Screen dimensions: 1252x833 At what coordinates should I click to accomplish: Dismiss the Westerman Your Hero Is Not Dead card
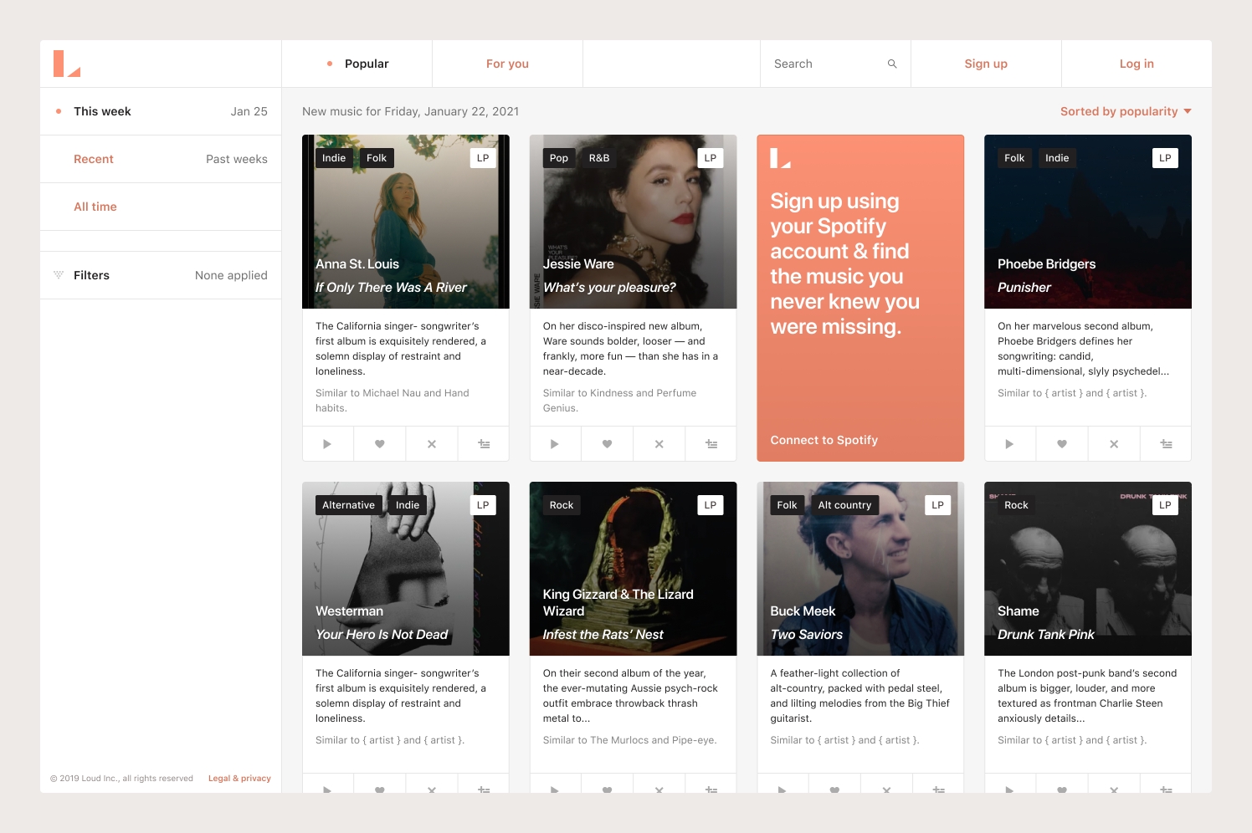(x=431, y=790)
